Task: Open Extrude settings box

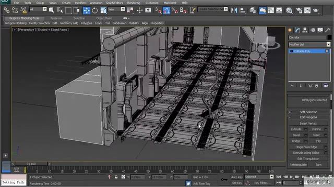Action: click(x=306, y=129)
